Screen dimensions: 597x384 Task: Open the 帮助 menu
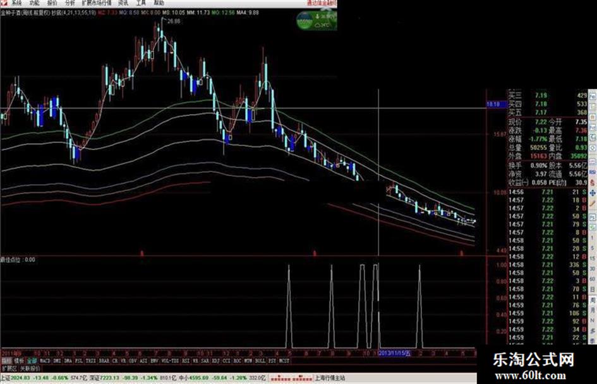tap(159, 3)
